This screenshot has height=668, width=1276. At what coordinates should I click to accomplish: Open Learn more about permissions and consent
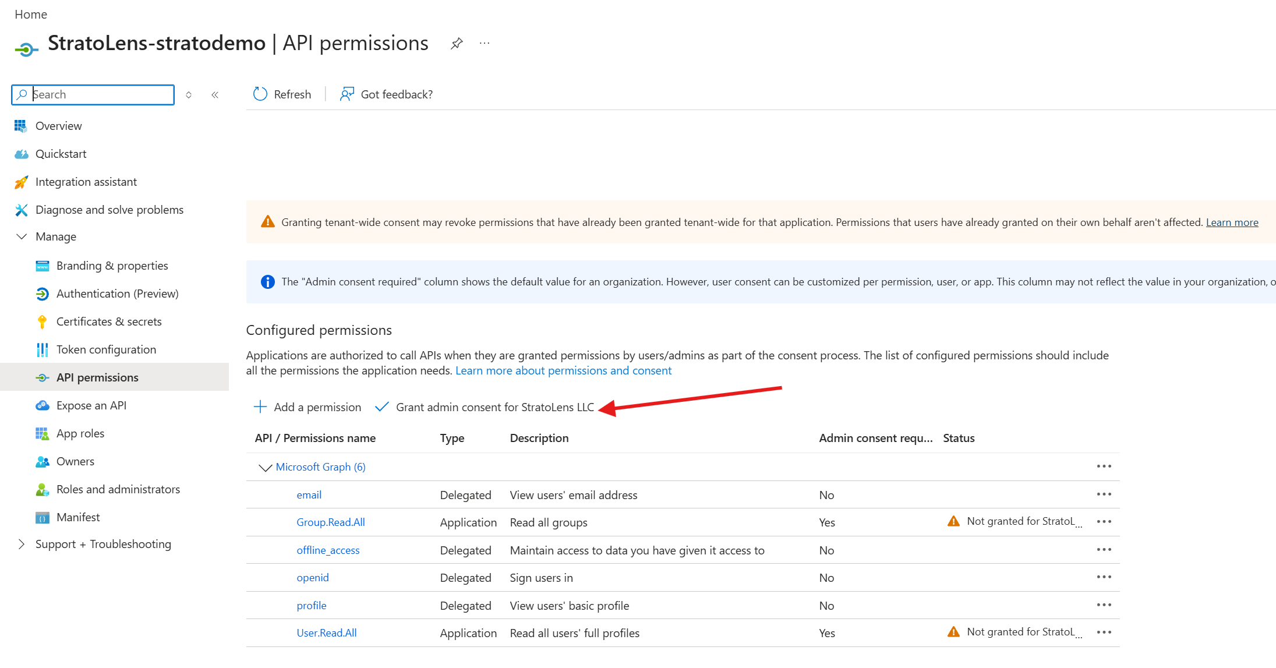[563, 370]
